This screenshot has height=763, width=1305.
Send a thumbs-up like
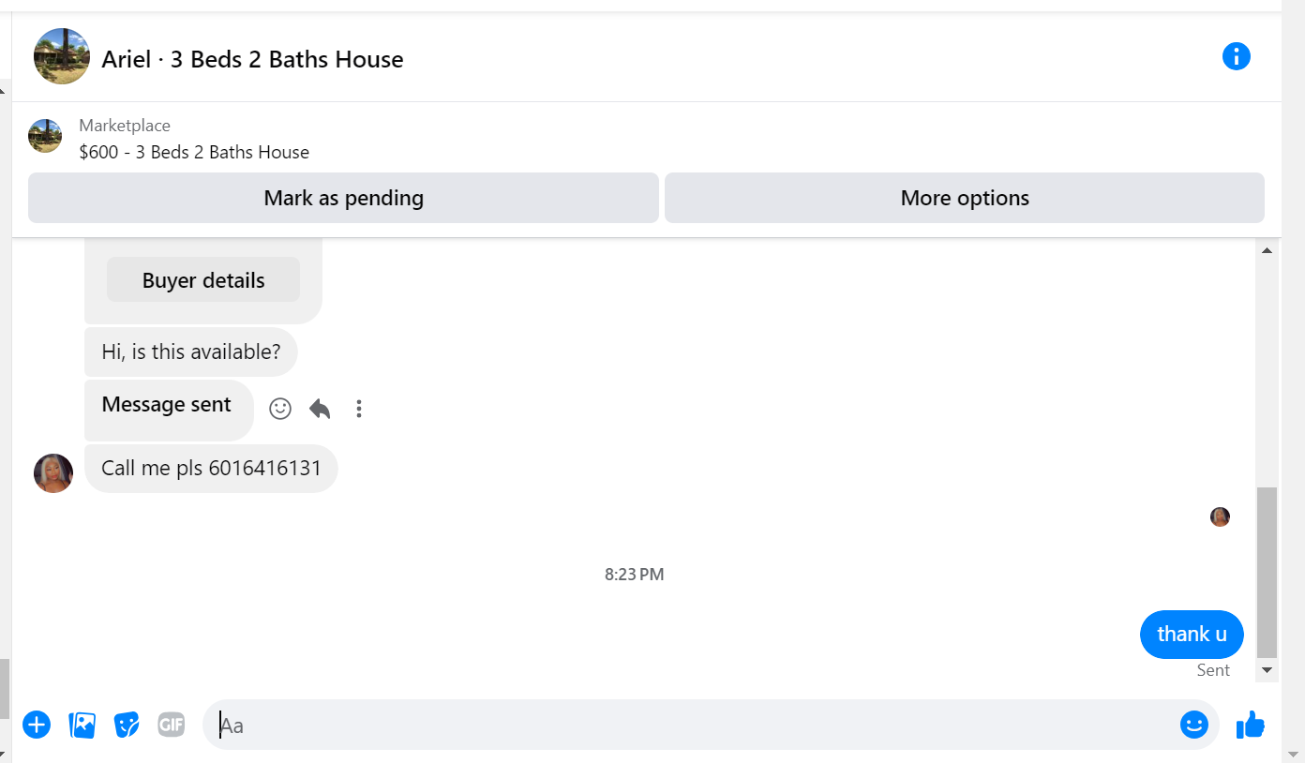(x=1251, y=725)
